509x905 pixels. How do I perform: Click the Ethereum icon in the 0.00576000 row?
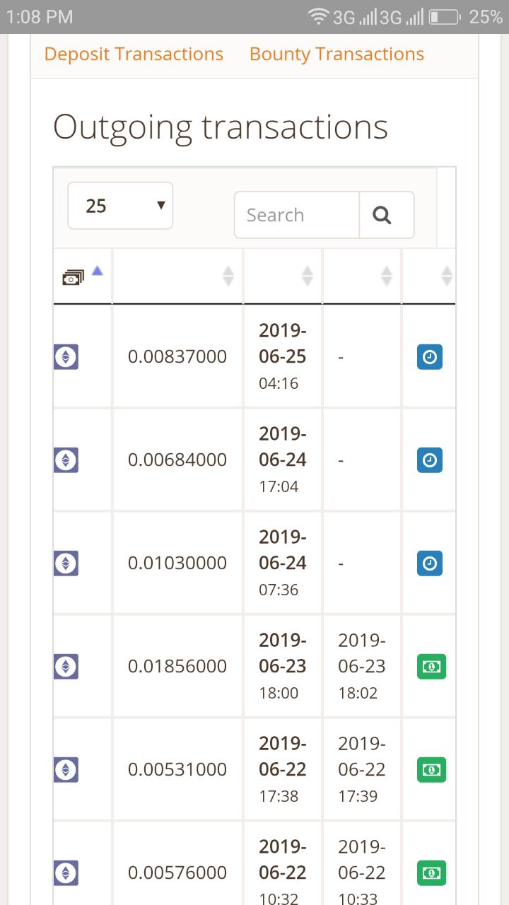pyautogui.click(x=66, y=873)
